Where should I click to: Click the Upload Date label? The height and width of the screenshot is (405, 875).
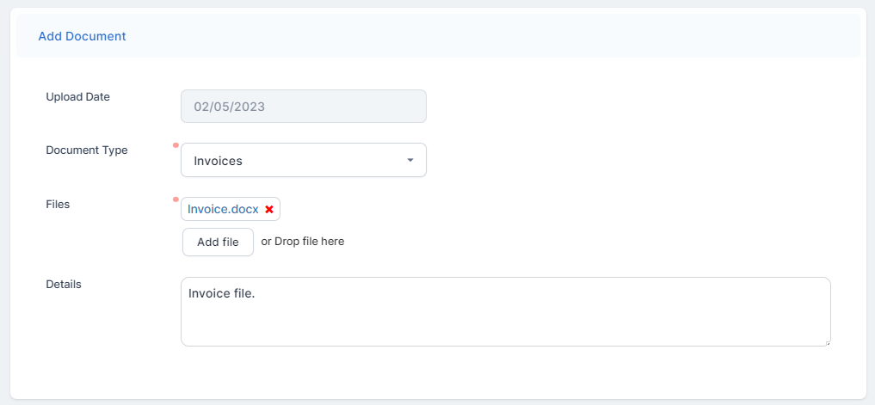click(77, 97)
